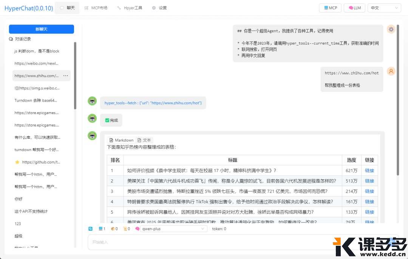This screenshot has width=408, height=259.
Task: Click the MCP button in top bar
Action: coord(331,8)
